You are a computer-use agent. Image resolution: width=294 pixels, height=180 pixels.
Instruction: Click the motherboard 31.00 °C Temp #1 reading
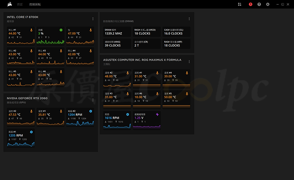[x=140, y=76]
